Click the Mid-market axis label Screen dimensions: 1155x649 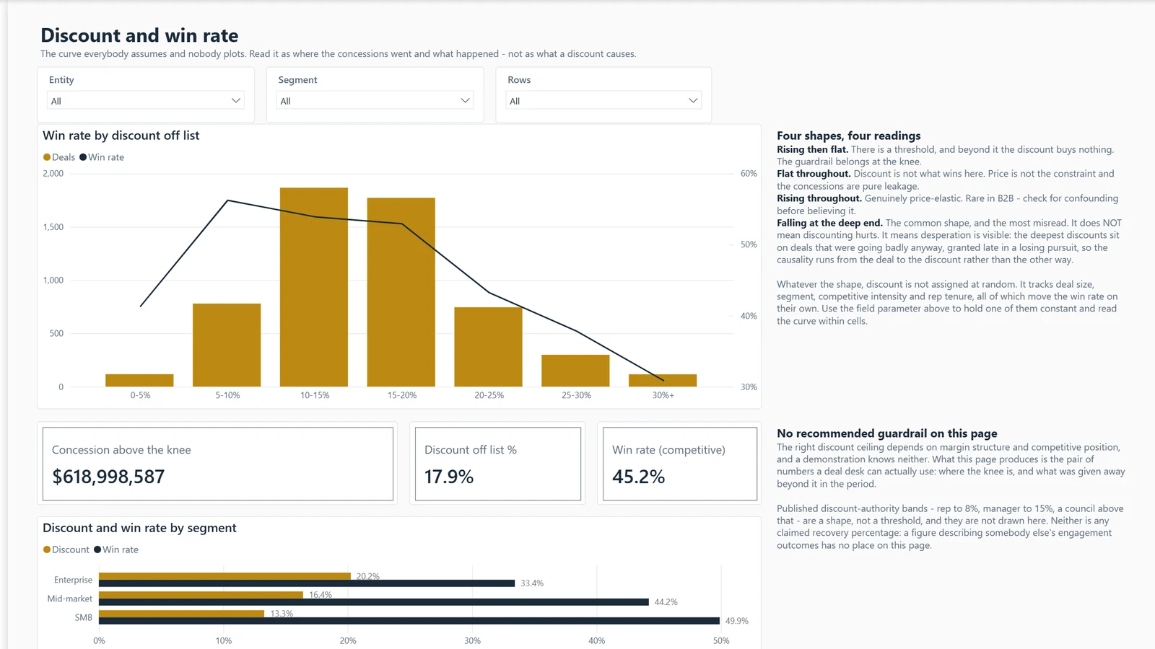[x=70, y=599]
